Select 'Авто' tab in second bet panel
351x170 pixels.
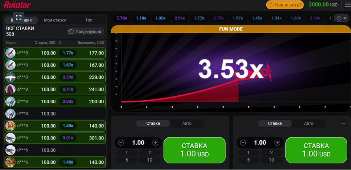pyautogui.click(x=309, y=123)
